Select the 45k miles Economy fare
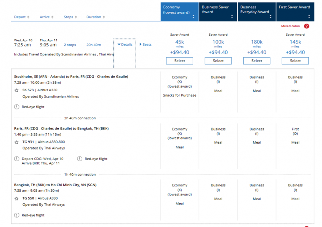The height and width of the screenshot is (227, 322). [179, 61]
